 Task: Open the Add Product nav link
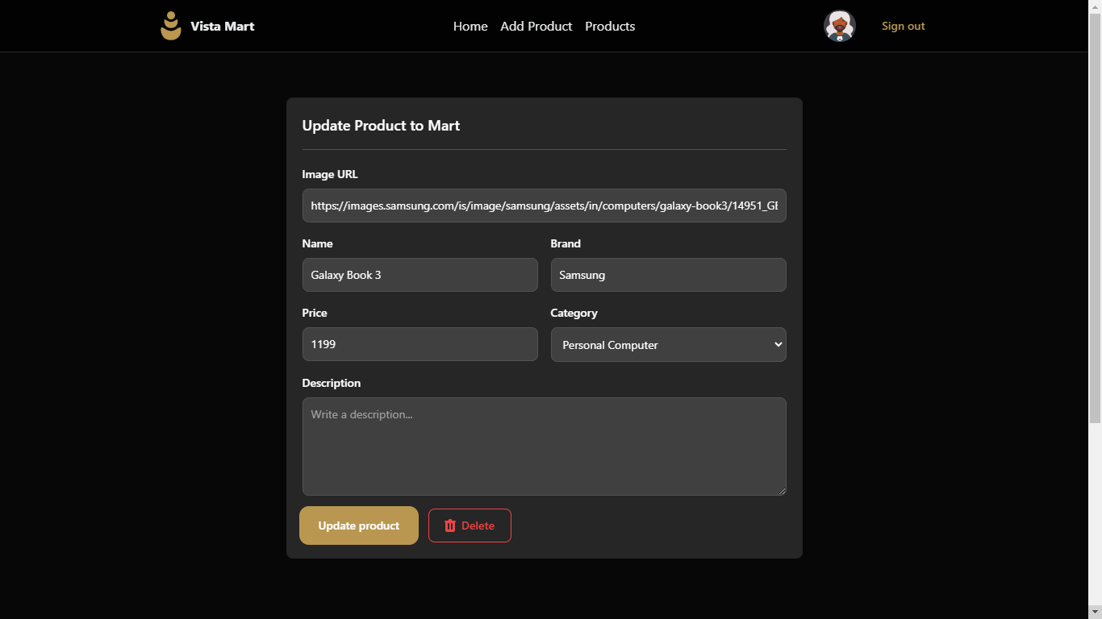[536, 26]
